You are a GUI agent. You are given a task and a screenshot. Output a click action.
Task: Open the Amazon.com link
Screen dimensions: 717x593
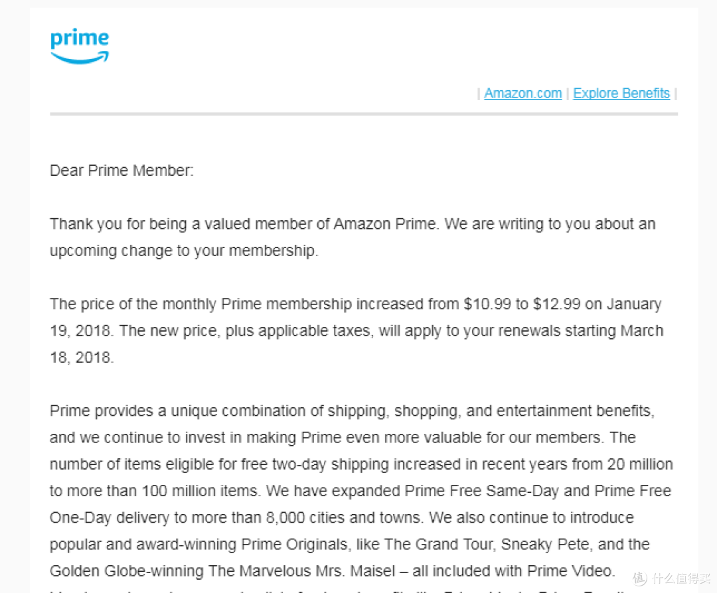[x=523, y=94]
